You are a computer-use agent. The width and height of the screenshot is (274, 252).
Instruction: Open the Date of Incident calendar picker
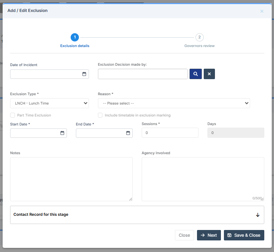84,74
